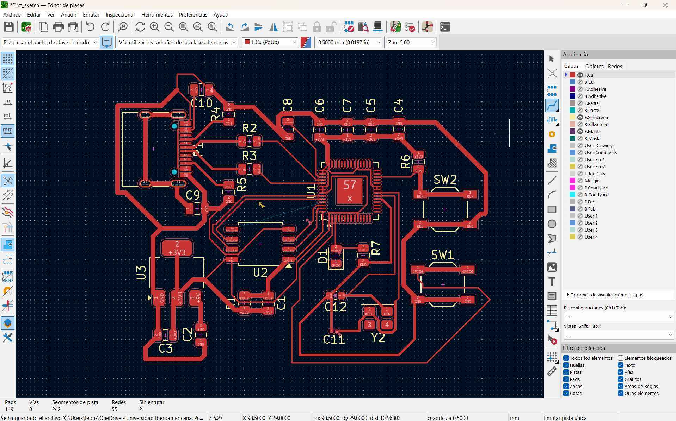676x421 pixels.
Task: Activate the Add Filled Zone tool
Action: point(552,149)
